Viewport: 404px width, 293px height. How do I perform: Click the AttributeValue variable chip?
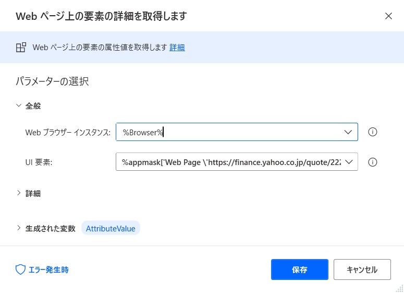point(111,228)
